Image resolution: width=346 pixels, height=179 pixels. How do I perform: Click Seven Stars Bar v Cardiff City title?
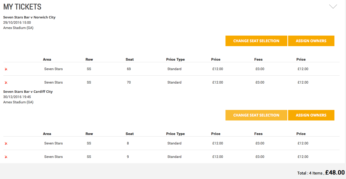[28, 91]
